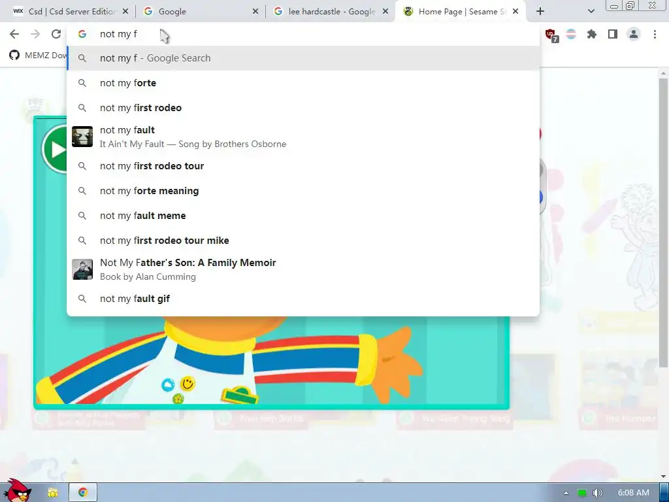Toggle the browser side panel

(x=613, y=34)
